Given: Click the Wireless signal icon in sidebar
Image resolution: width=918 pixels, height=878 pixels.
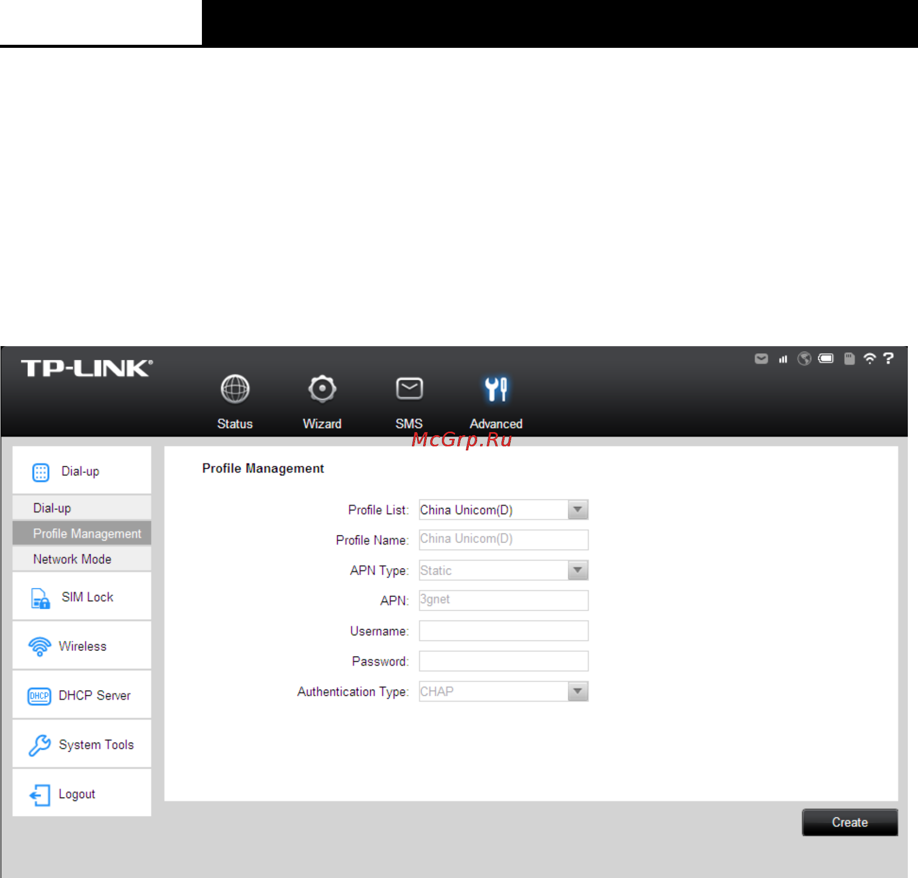Looking at the screenshot, I should (x=40, y=646).
